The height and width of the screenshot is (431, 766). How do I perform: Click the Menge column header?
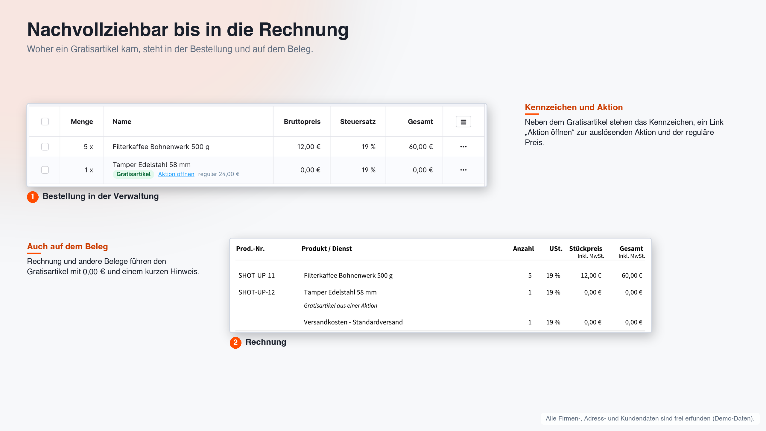(82, 122)
